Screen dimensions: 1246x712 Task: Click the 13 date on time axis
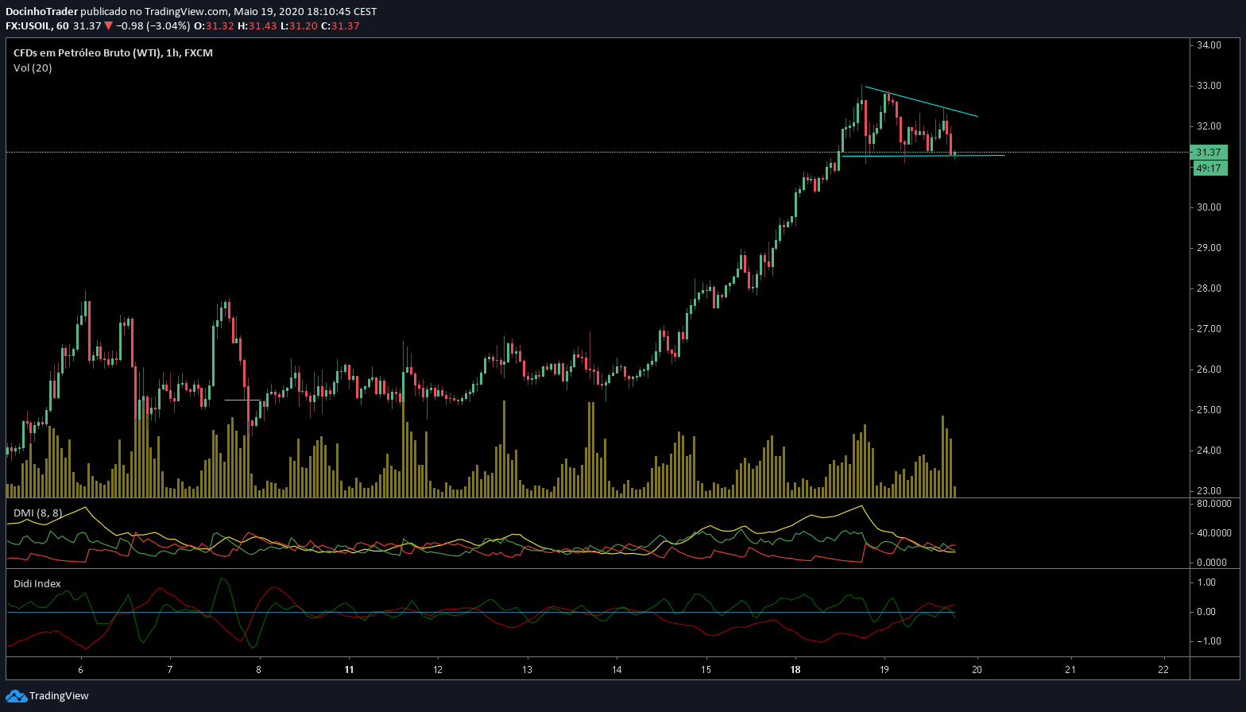[528, 670]
